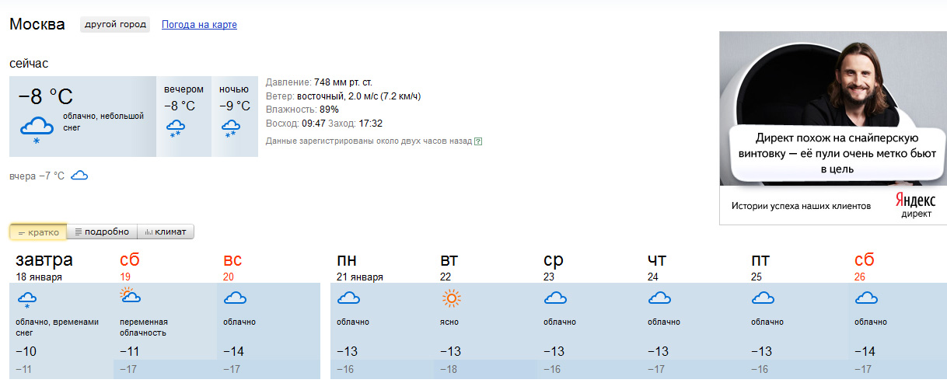Click the Яндекс директ logo
947x383 pixels.
click(x=915, y=206)
